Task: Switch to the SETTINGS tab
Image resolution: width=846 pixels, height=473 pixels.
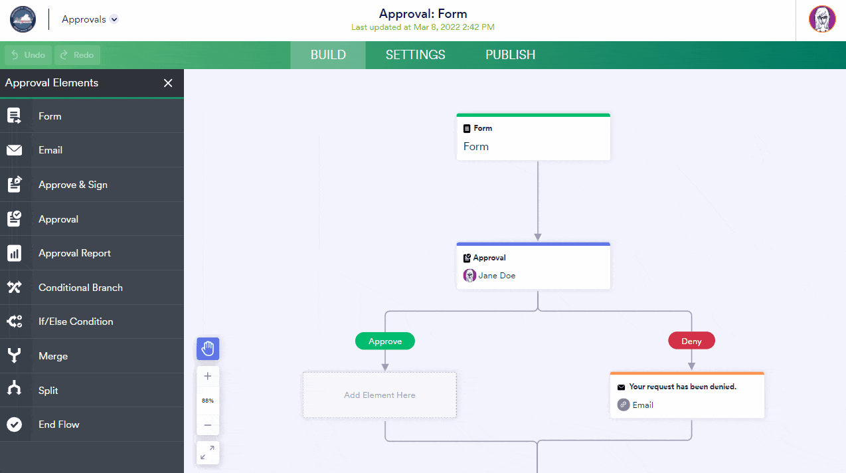Action: 415,55
